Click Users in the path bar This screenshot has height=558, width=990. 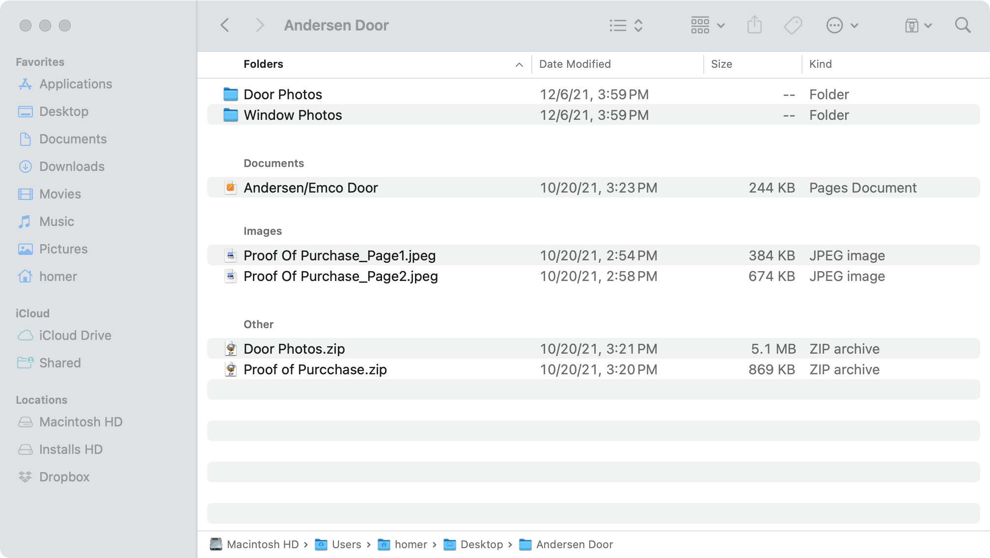click(338, 544)
